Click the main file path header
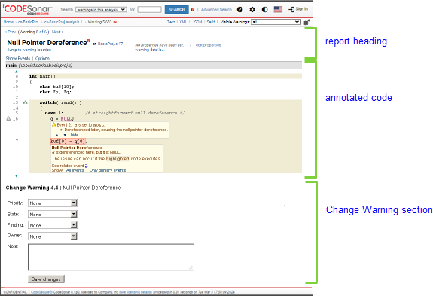Image resolution: width=433 pixels, height=296 pixels. (x=154, y=66)
